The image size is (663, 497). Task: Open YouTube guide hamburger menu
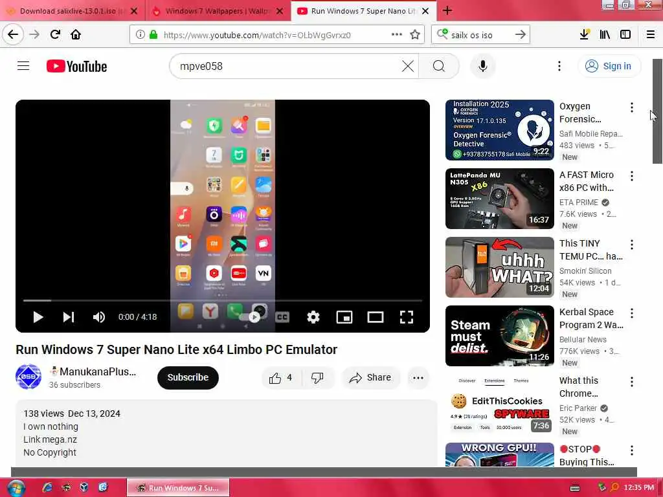pyautogui.click(x=23, y=66)
